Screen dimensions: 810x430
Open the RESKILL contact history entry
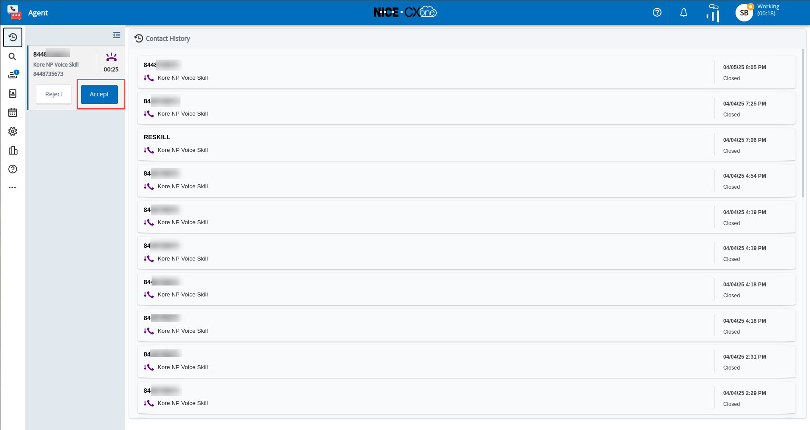click(467, 144)
